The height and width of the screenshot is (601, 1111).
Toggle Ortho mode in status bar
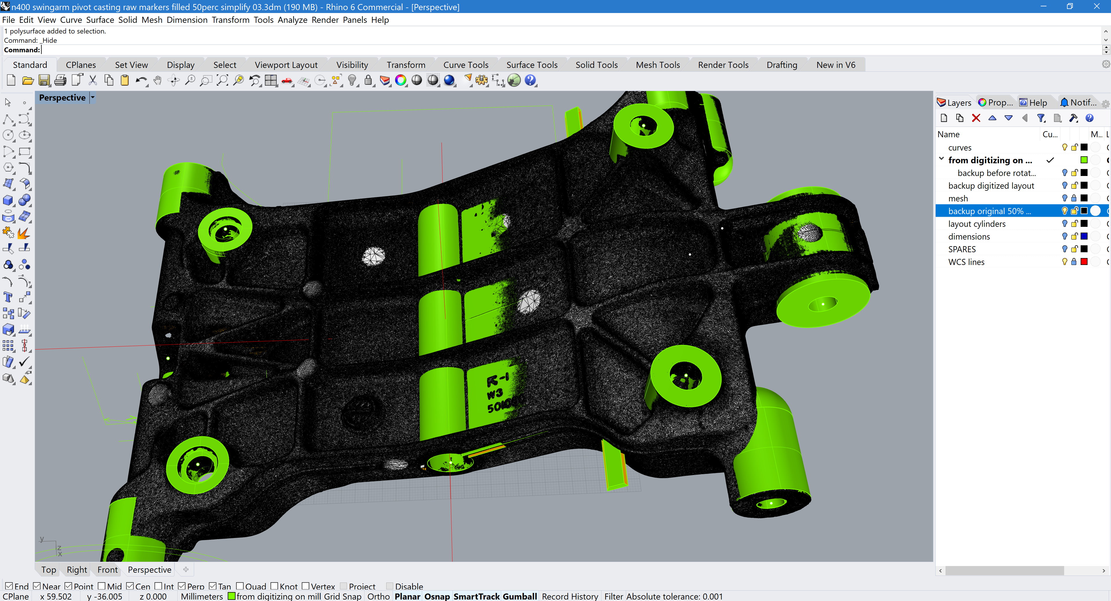pos(378,596)
